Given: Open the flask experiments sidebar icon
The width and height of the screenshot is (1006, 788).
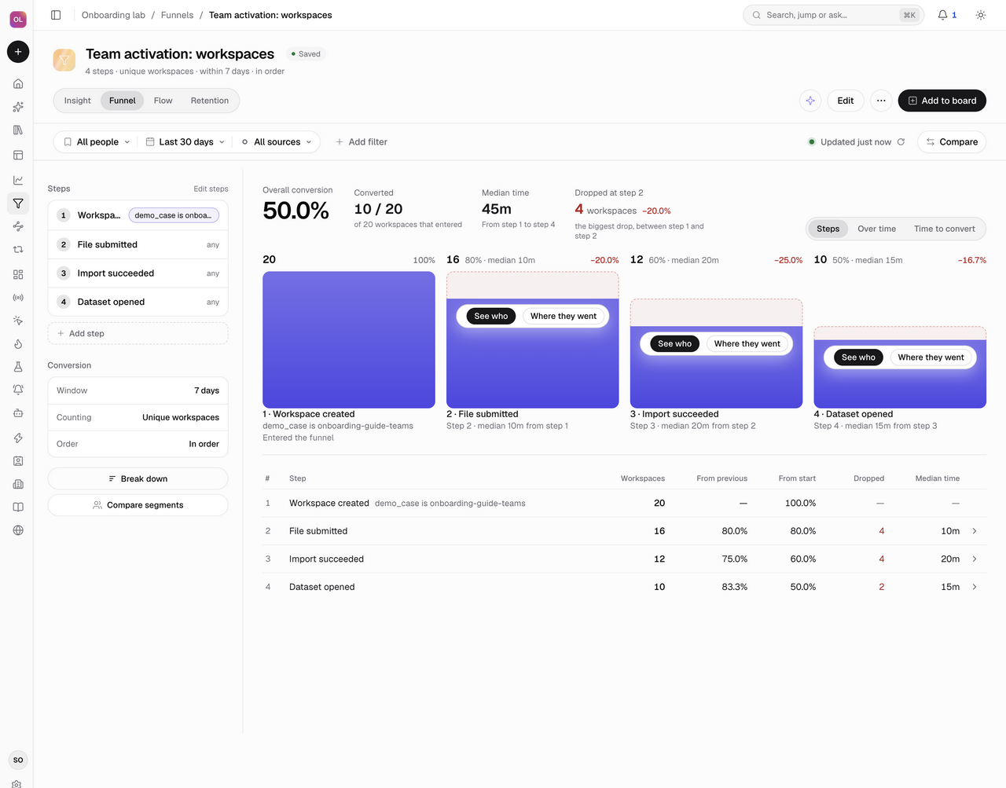Looking at the screenshot, I should (18, 367).
